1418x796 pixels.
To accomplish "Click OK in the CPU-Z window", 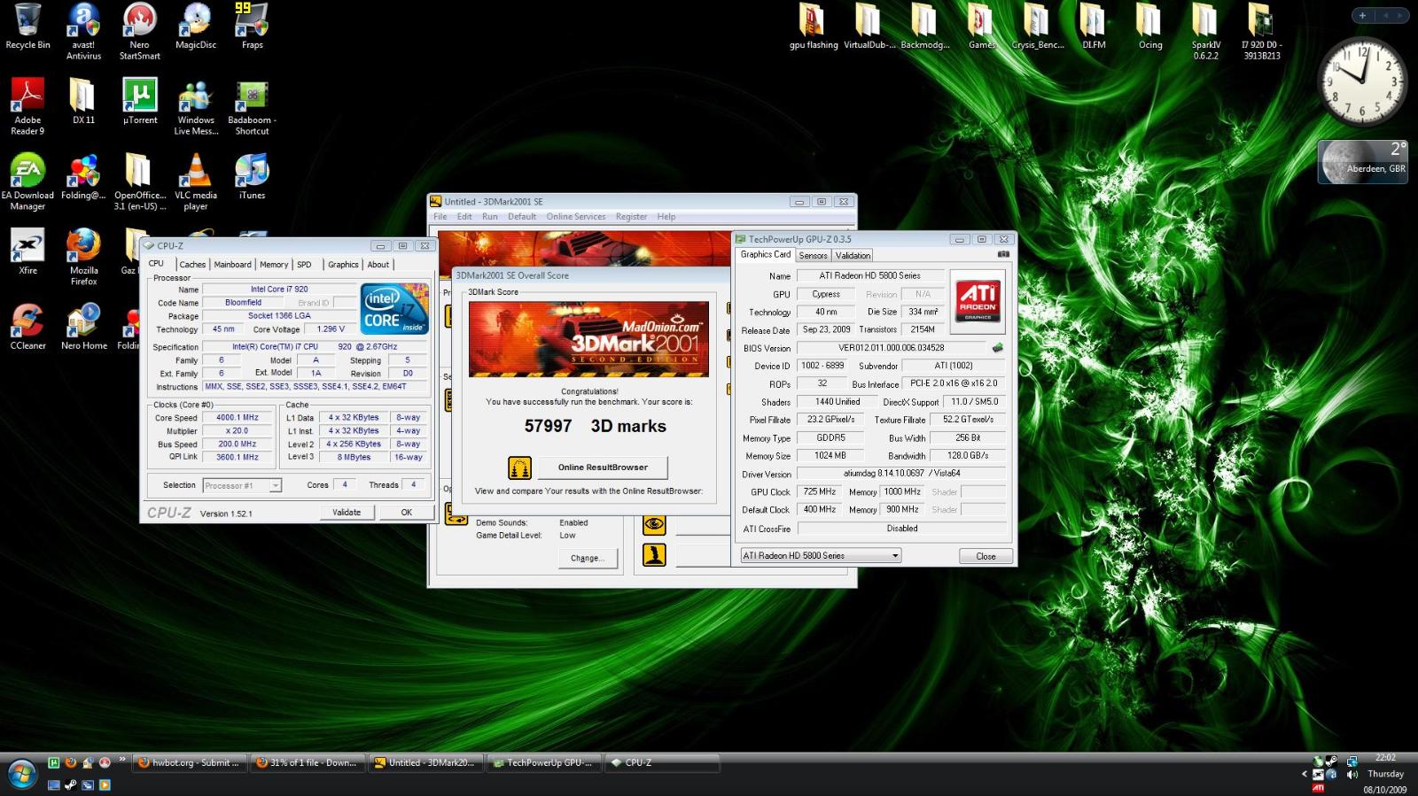I will pyautogui.click(x=406, y=512).
